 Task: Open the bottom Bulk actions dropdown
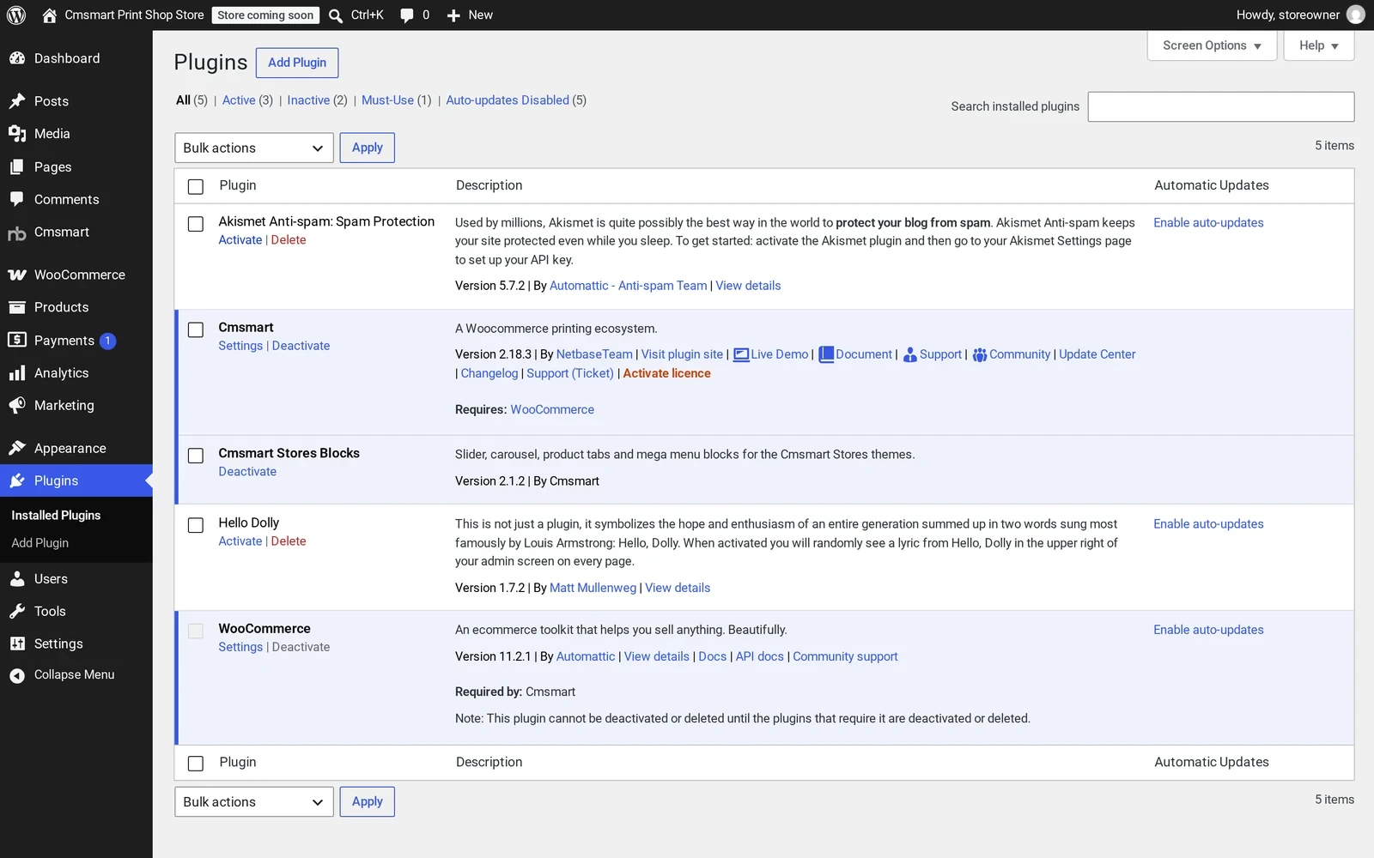tap(254, 801)
